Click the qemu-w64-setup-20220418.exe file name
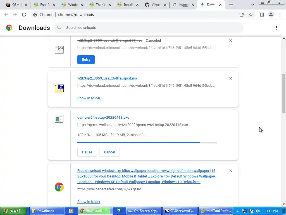286x215 pixels. pos(103,118)
